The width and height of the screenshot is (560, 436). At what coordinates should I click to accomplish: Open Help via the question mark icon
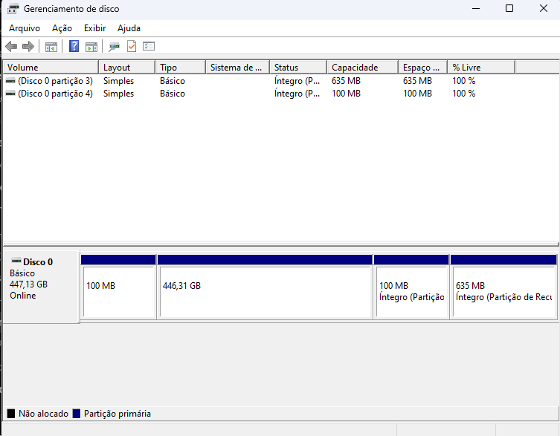[x=74, y=46]
